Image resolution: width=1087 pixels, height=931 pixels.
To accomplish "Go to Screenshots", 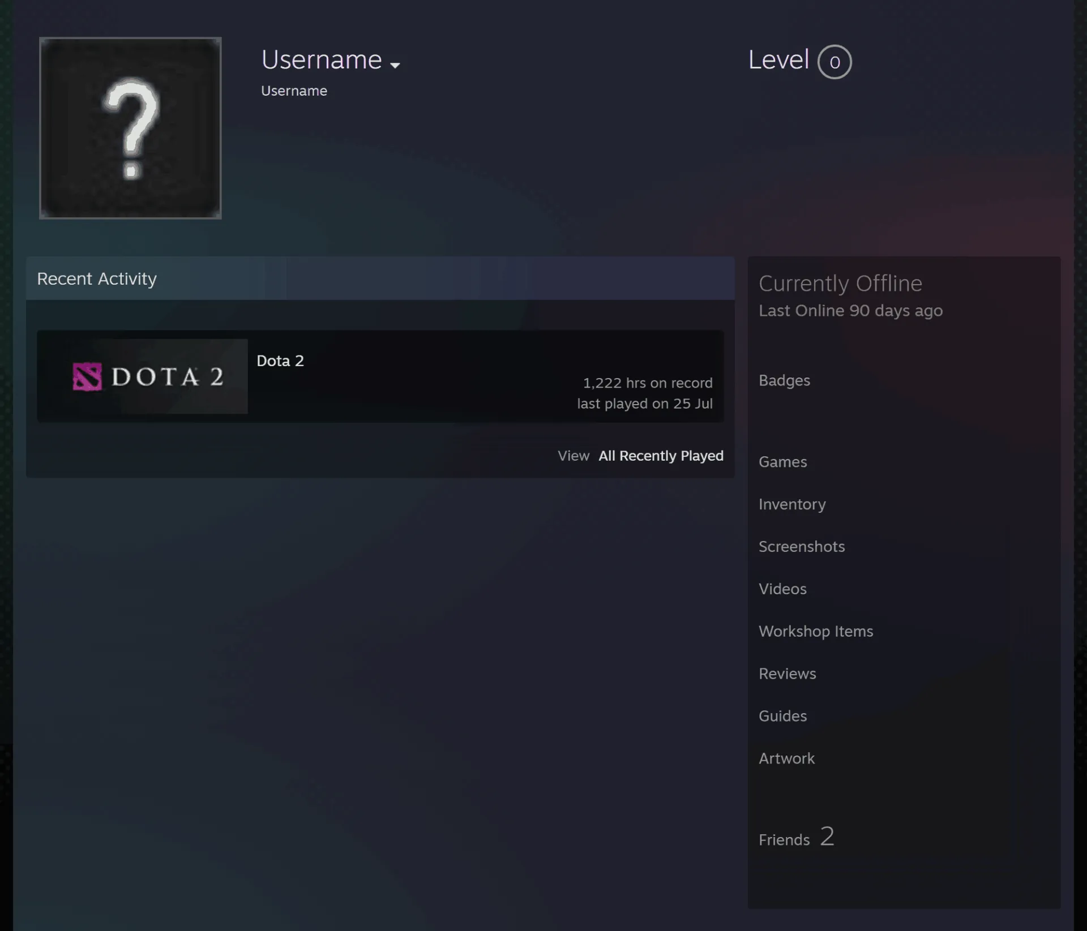I will pos(802,547).
